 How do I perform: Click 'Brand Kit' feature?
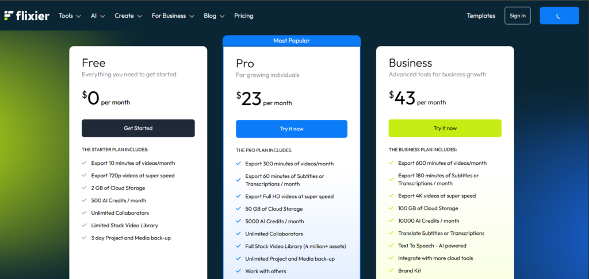[x=410, y=270]
